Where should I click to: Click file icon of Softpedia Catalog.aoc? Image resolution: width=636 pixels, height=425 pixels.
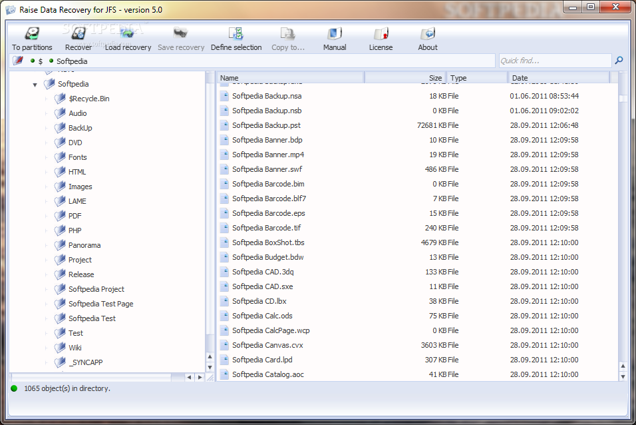click(224, 374)
